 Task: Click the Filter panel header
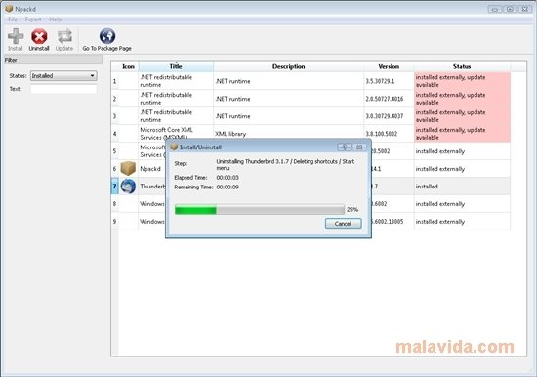(x=53, y=60)
